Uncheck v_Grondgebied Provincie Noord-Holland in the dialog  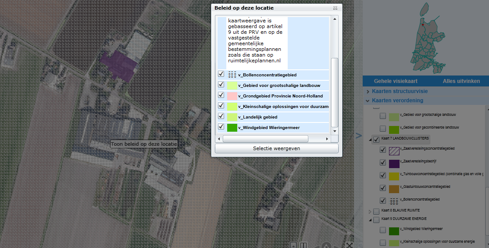pos(221,95)
